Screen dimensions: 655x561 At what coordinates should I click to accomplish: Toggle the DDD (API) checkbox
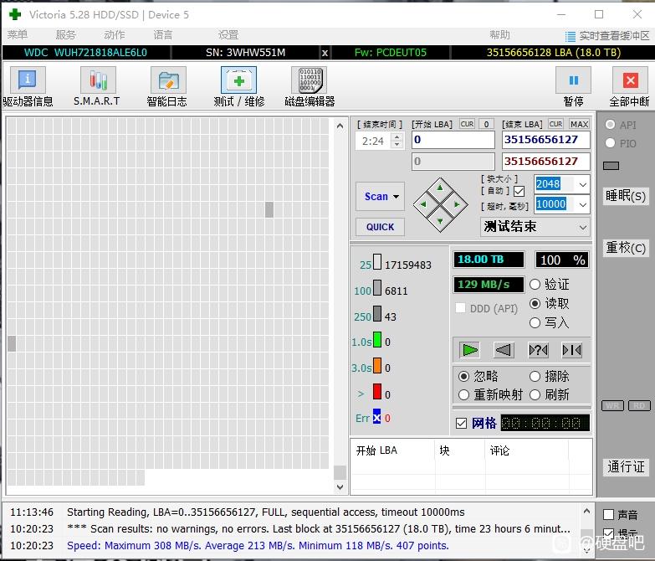(x=461, y=308)
